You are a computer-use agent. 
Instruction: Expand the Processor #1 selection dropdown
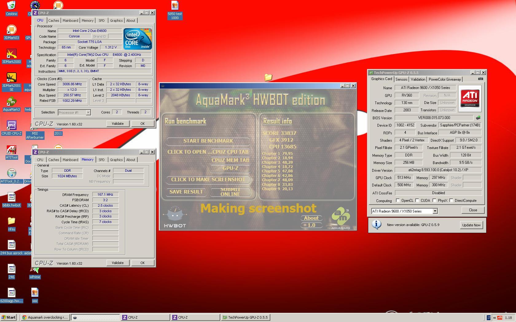tap(88, 113)
